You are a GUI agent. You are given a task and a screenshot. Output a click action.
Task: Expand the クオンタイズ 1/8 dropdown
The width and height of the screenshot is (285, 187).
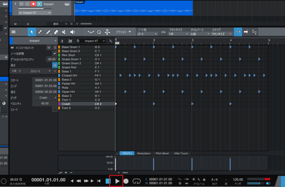click(176, 34)
